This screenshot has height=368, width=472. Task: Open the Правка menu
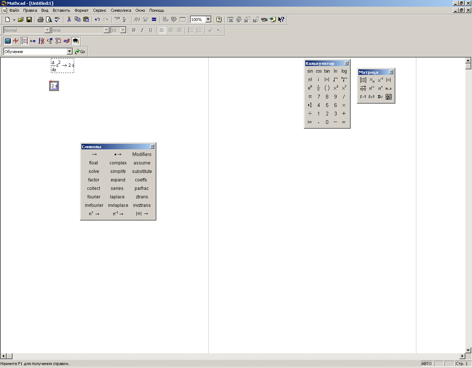click(30, 10)
